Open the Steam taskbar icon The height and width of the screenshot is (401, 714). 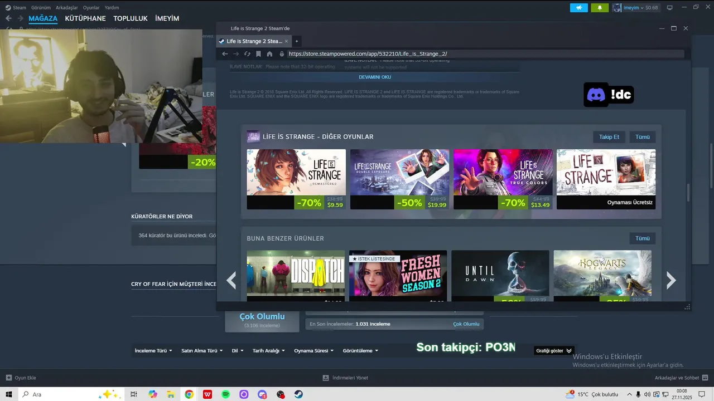[298, 394]
